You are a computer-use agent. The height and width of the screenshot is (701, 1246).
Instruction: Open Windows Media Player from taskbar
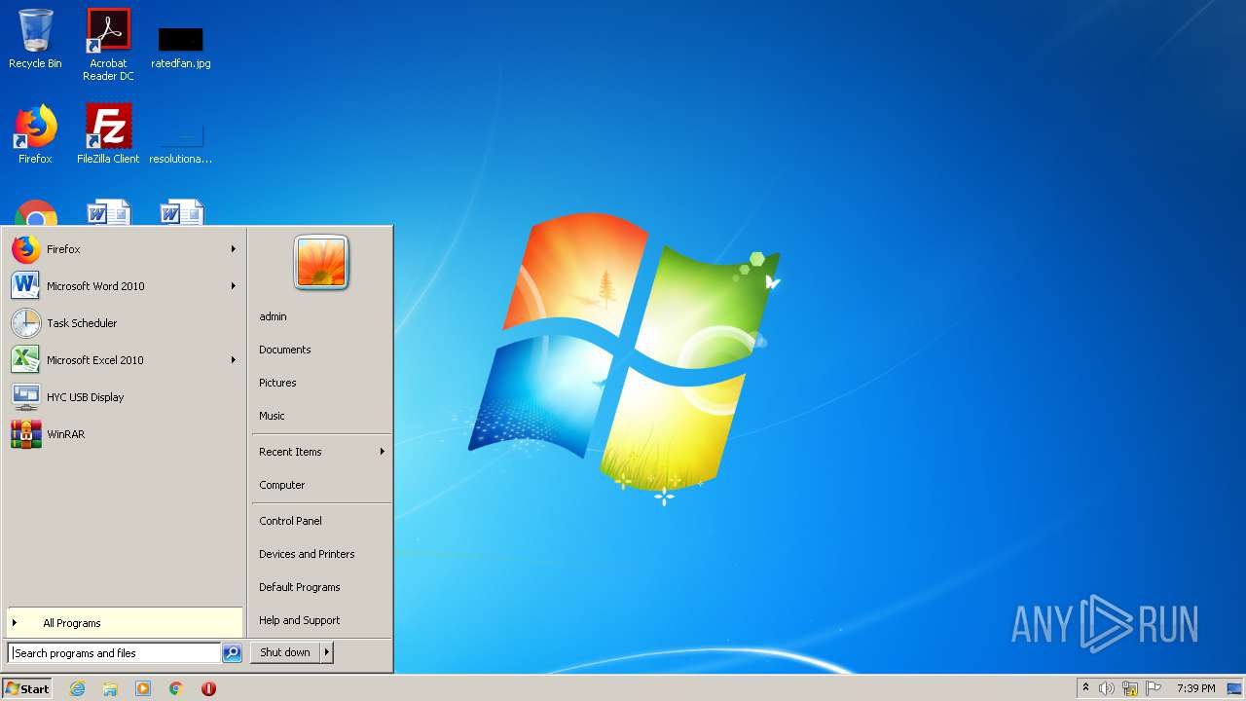click(143, 688)
